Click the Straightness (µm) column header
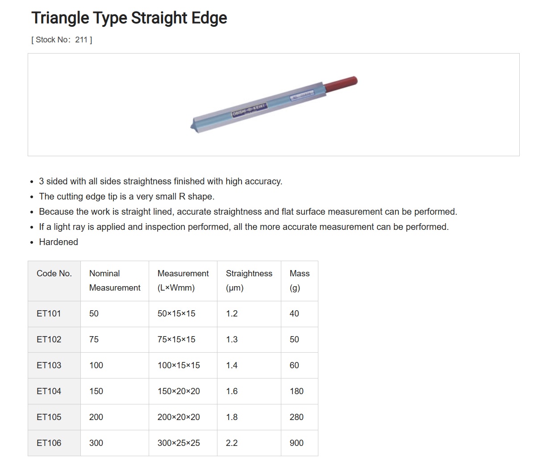This screenshot has width=555, height=462. pyautogui.click(x=249, y=281)
